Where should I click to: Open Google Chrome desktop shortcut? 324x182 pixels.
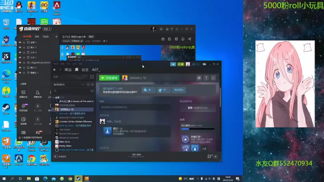32,160
